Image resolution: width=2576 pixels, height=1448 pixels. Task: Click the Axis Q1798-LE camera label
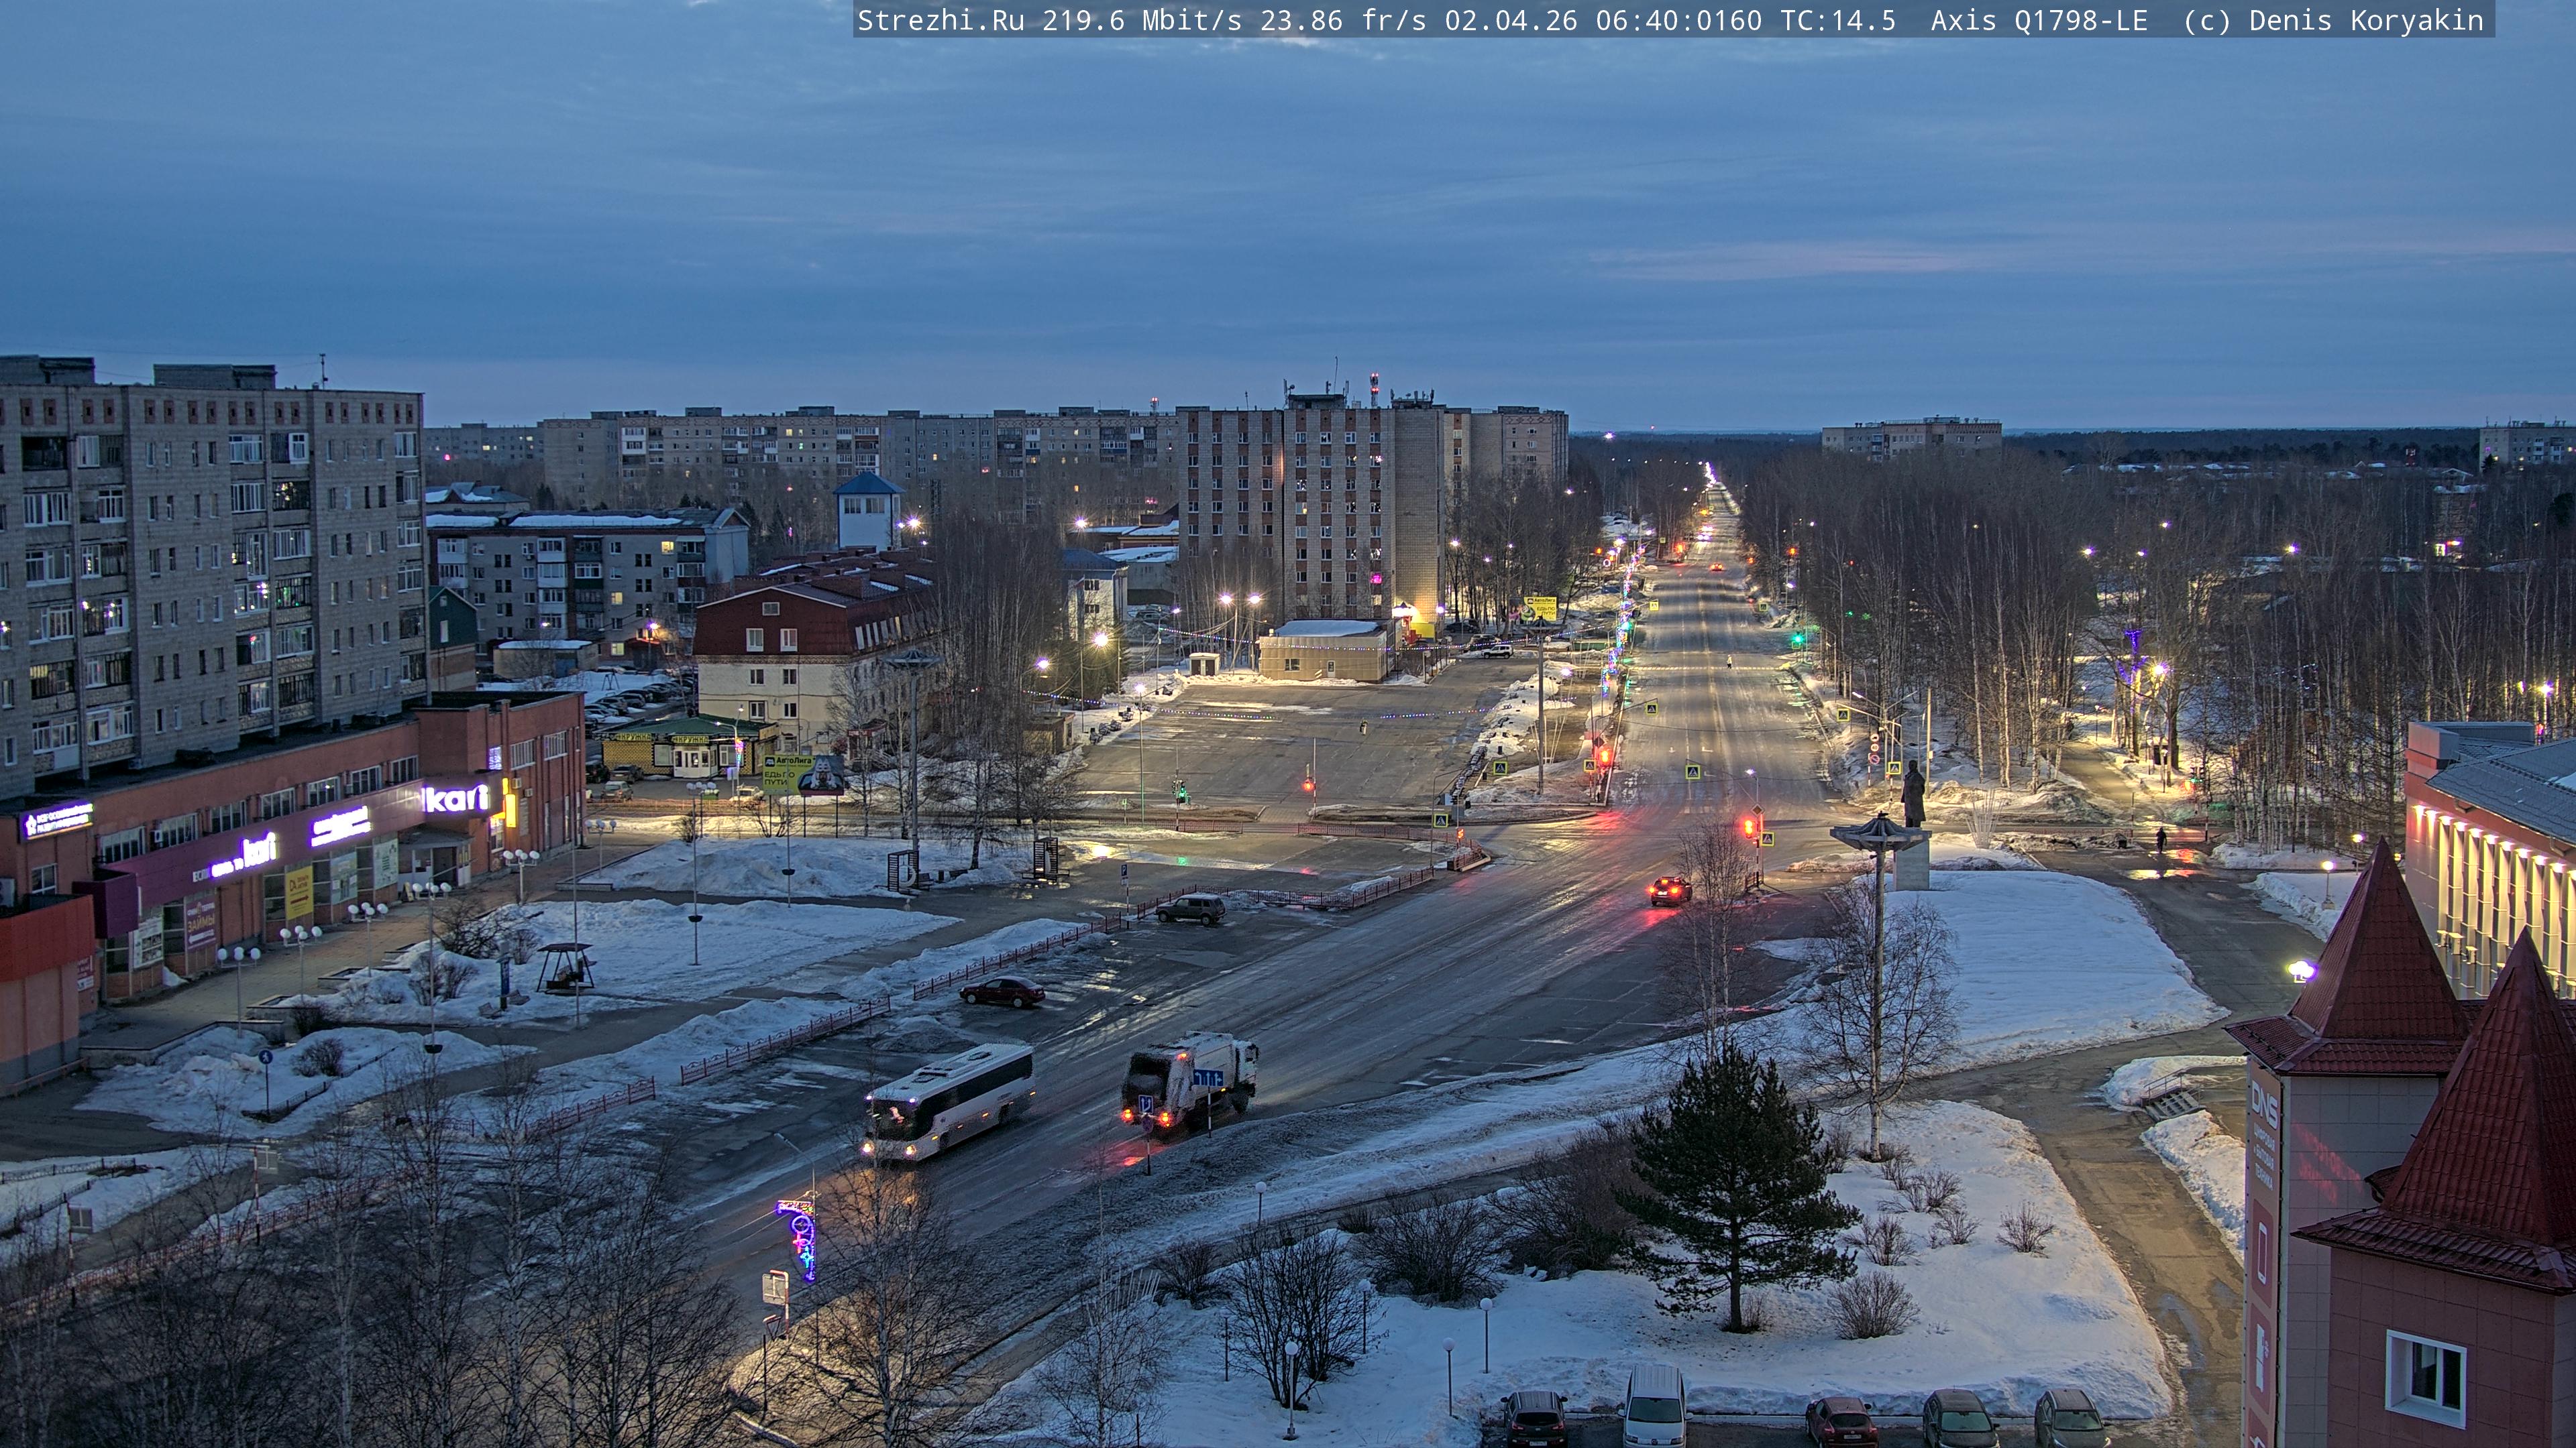[2038, 21]
